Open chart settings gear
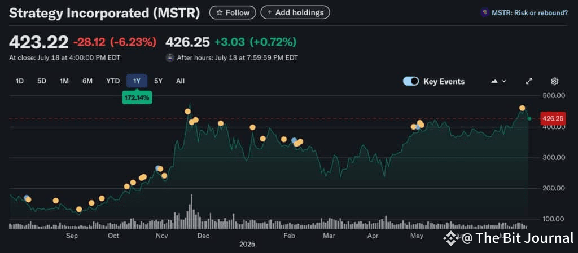This screenshot has height=253, width=578. pyautogui.click(x=555, y=81)
